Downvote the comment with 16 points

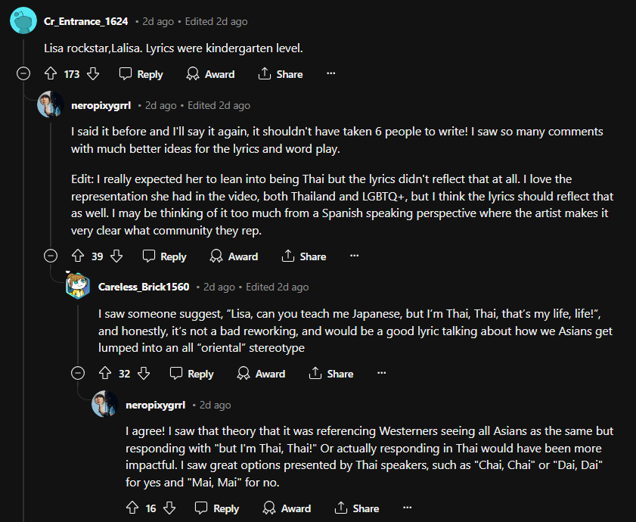pyautogui.click(x=169, y=508)
